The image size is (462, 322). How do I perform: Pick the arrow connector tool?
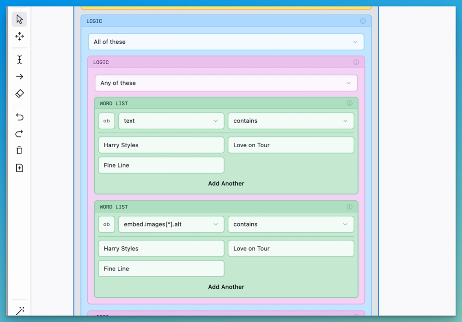(19, 77)
